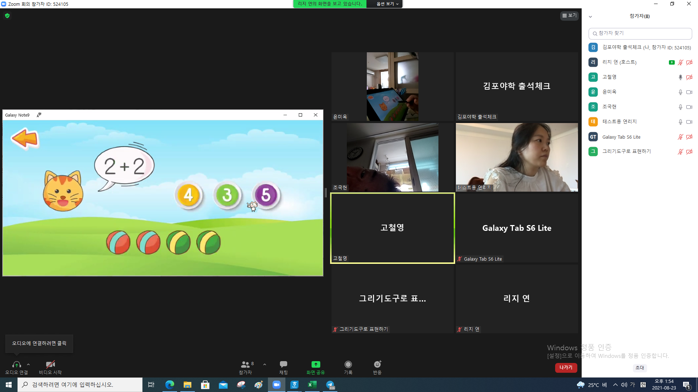
Task: Open Microsoft Edge from the taskbar
Action: [170, 385]
